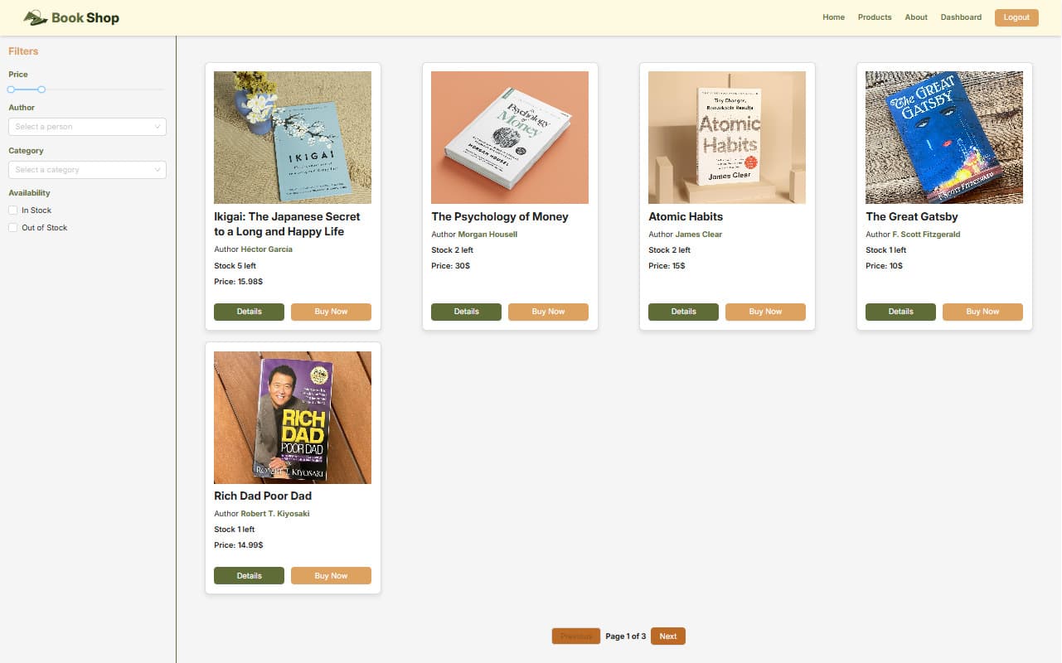This screenshot has width=1062, height=663.
Task: Click the Logout button
Action: point(1016,17)
